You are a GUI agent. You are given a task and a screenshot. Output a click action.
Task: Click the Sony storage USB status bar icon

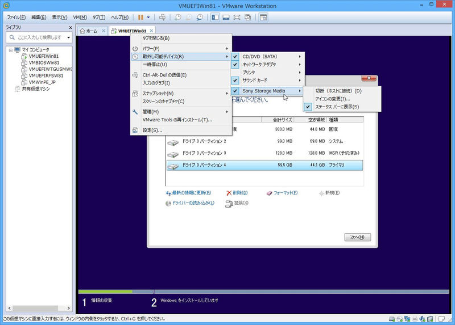click(x=430, y=319)
